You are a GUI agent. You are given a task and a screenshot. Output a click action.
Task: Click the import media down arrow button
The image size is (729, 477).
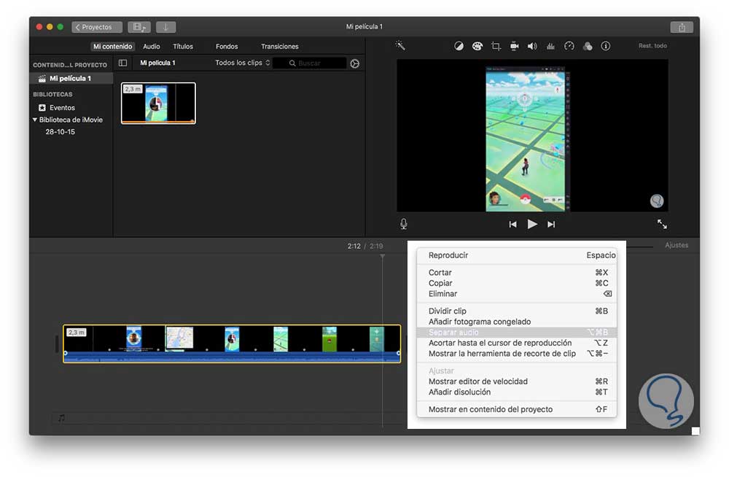click(165, 27)
